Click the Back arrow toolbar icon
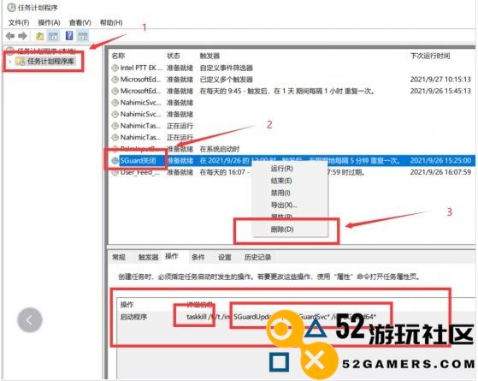 pyautogui.click(x=10, y=36)
